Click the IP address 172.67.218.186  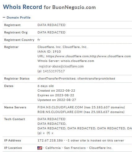coord(50,141)
